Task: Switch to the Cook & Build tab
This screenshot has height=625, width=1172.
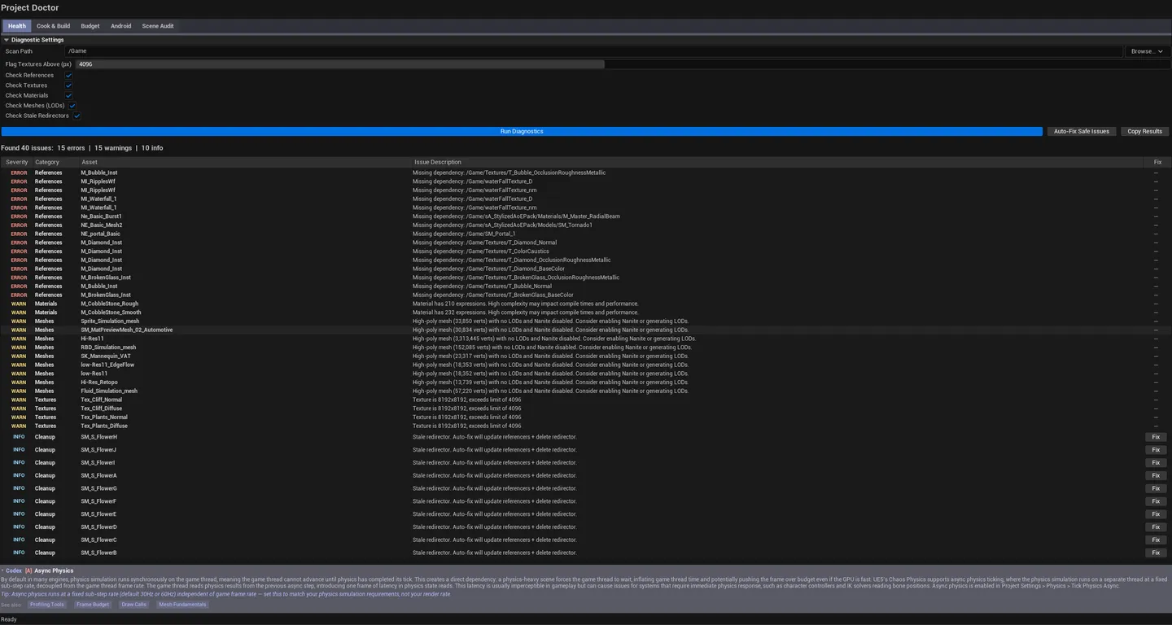Action: [x=53, y=26]
